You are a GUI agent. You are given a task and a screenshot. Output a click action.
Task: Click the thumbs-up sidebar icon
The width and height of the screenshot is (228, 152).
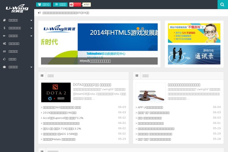tap(4, 59)
